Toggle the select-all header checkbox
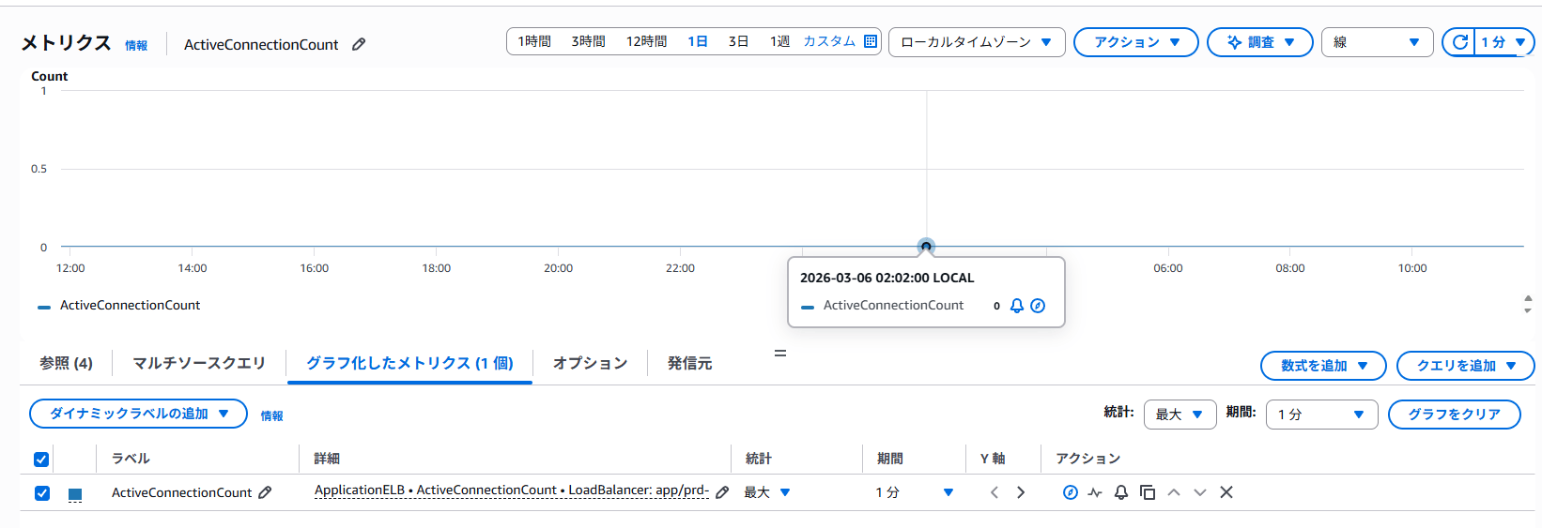 [41, 459]
